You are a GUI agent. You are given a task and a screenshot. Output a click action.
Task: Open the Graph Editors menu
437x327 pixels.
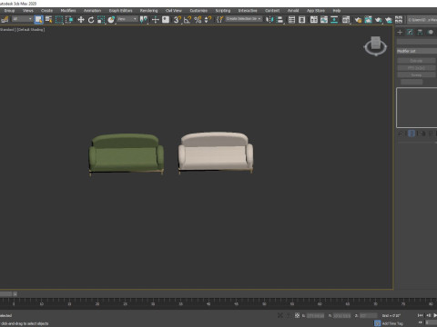click(120, 11)
